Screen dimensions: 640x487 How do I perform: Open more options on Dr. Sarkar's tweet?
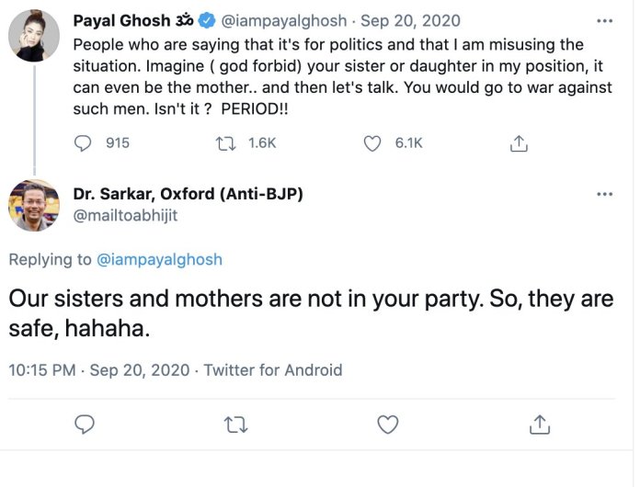tap(604, 194)
